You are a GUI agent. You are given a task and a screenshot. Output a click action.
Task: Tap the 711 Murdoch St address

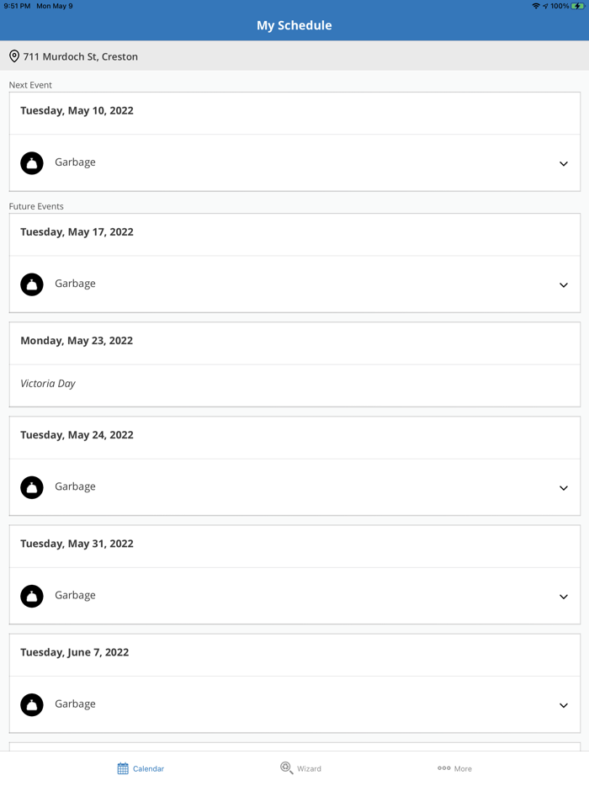(81, 56)
